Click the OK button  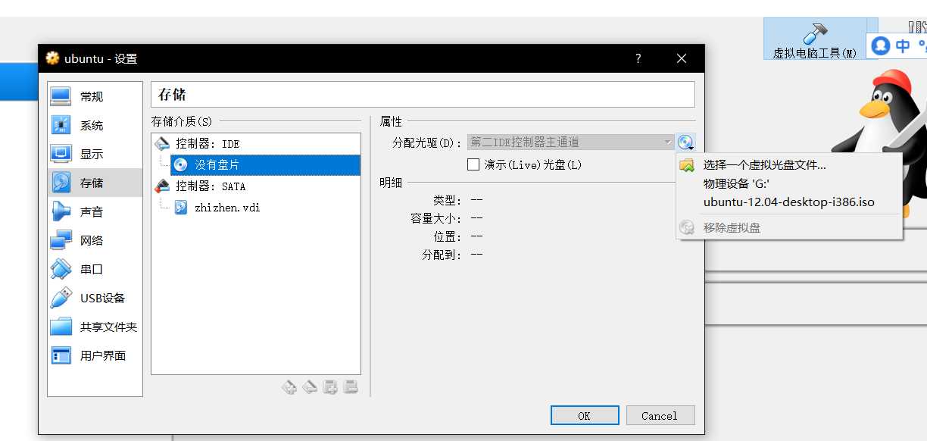[x=585, y=415]
